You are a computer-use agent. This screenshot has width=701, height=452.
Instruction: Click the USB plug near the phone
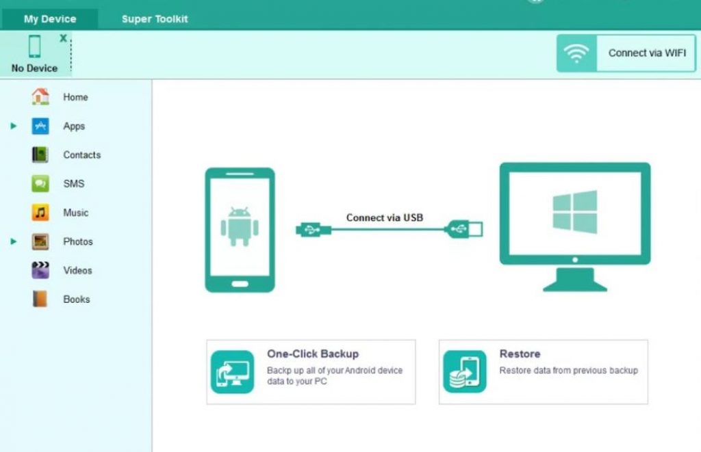click(x=314, y=230)
